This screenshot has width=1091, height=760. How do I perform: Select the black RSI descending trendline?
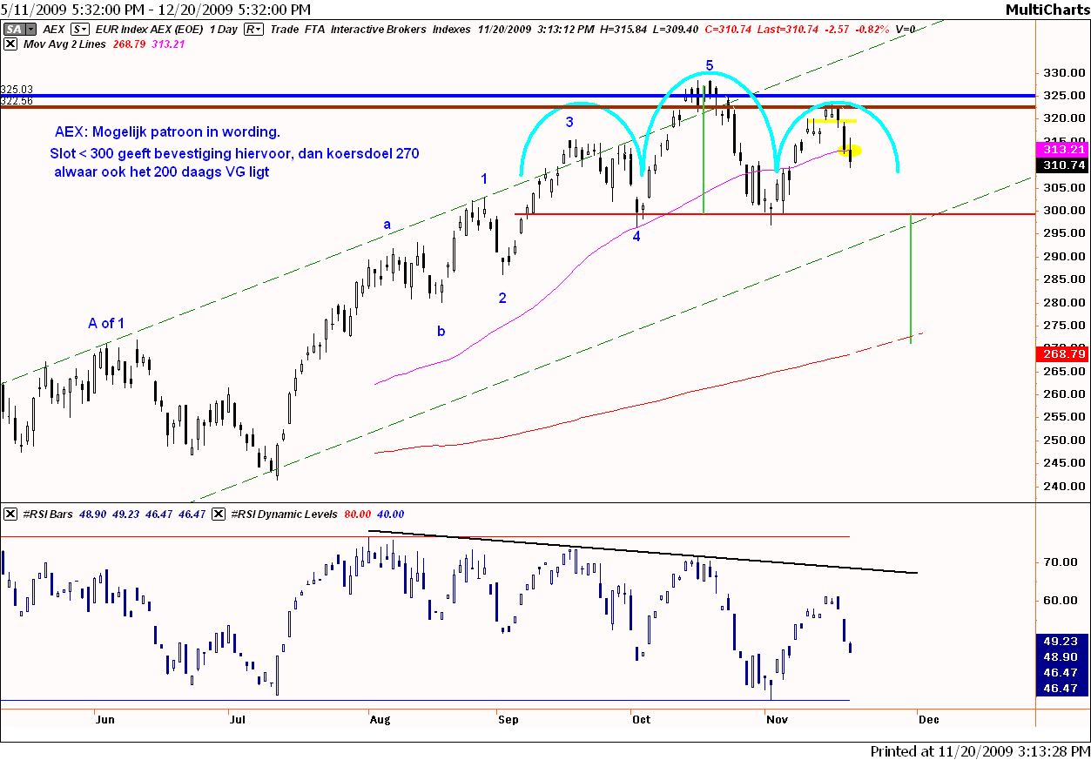point(644,552)
